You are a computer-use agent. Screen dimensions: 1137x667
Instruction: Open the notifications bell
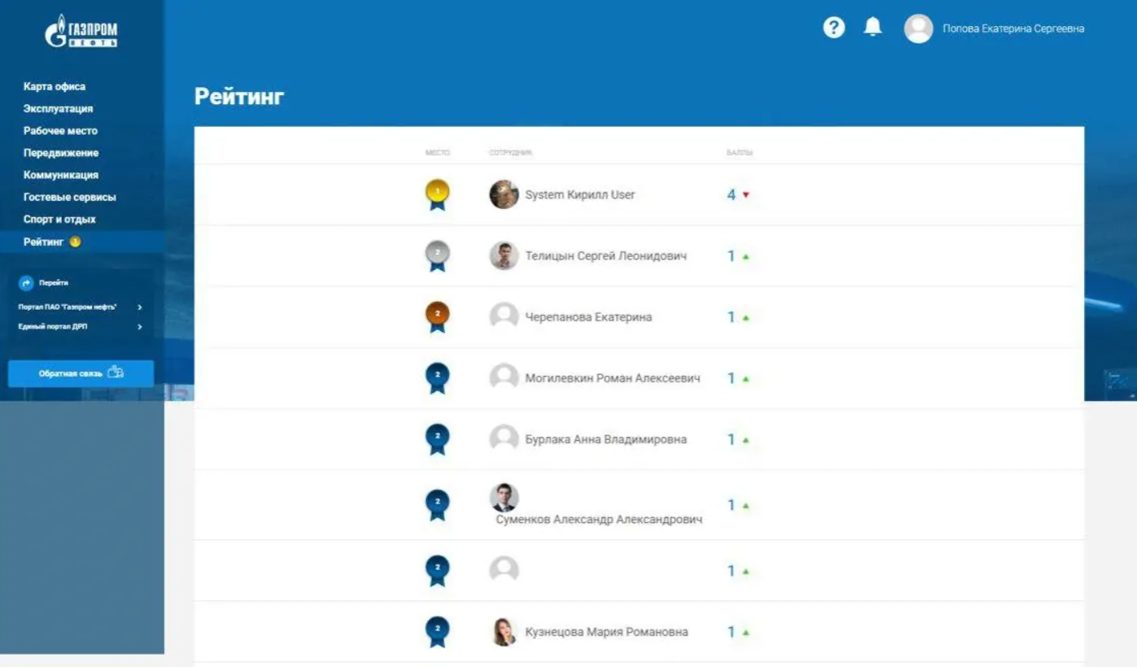(872, 28)
